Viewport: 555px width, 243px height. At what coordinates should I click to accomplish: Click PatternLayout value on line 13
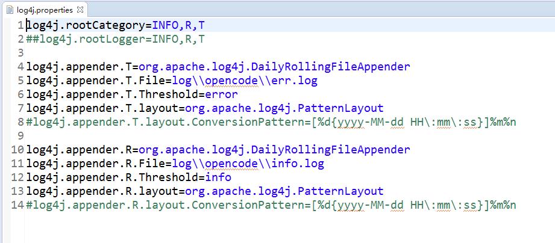tap(284, 191)
